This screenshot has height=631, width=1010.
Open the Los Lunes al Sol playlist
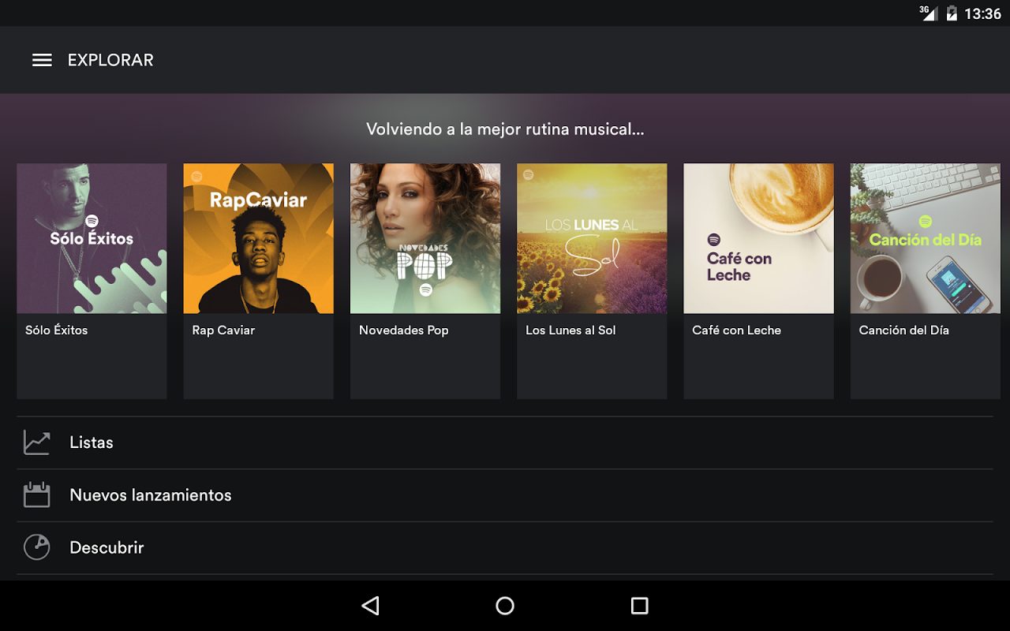(x=592, y=238)
